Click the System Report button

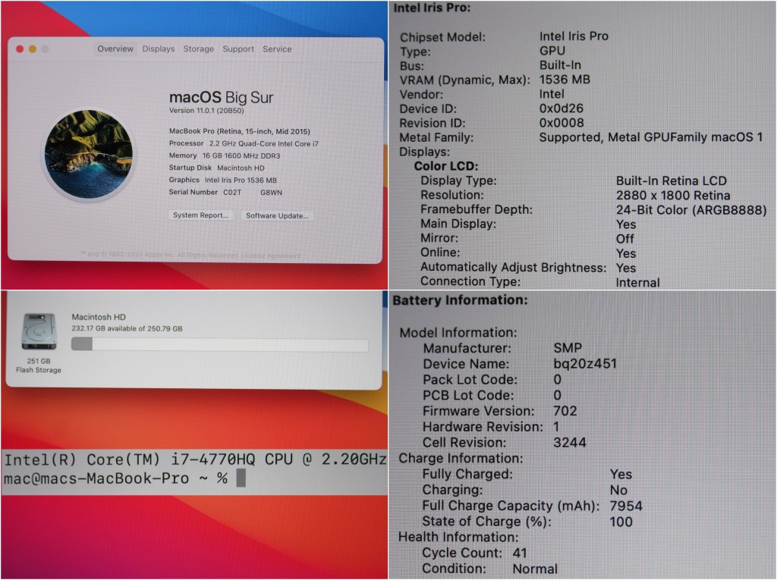coord(200,215)
